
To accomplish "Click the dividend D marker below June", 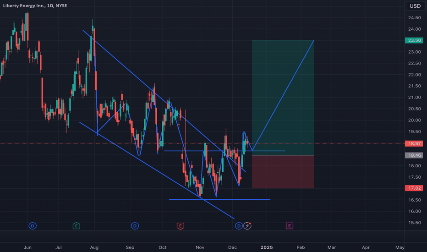I will [33, 226].
